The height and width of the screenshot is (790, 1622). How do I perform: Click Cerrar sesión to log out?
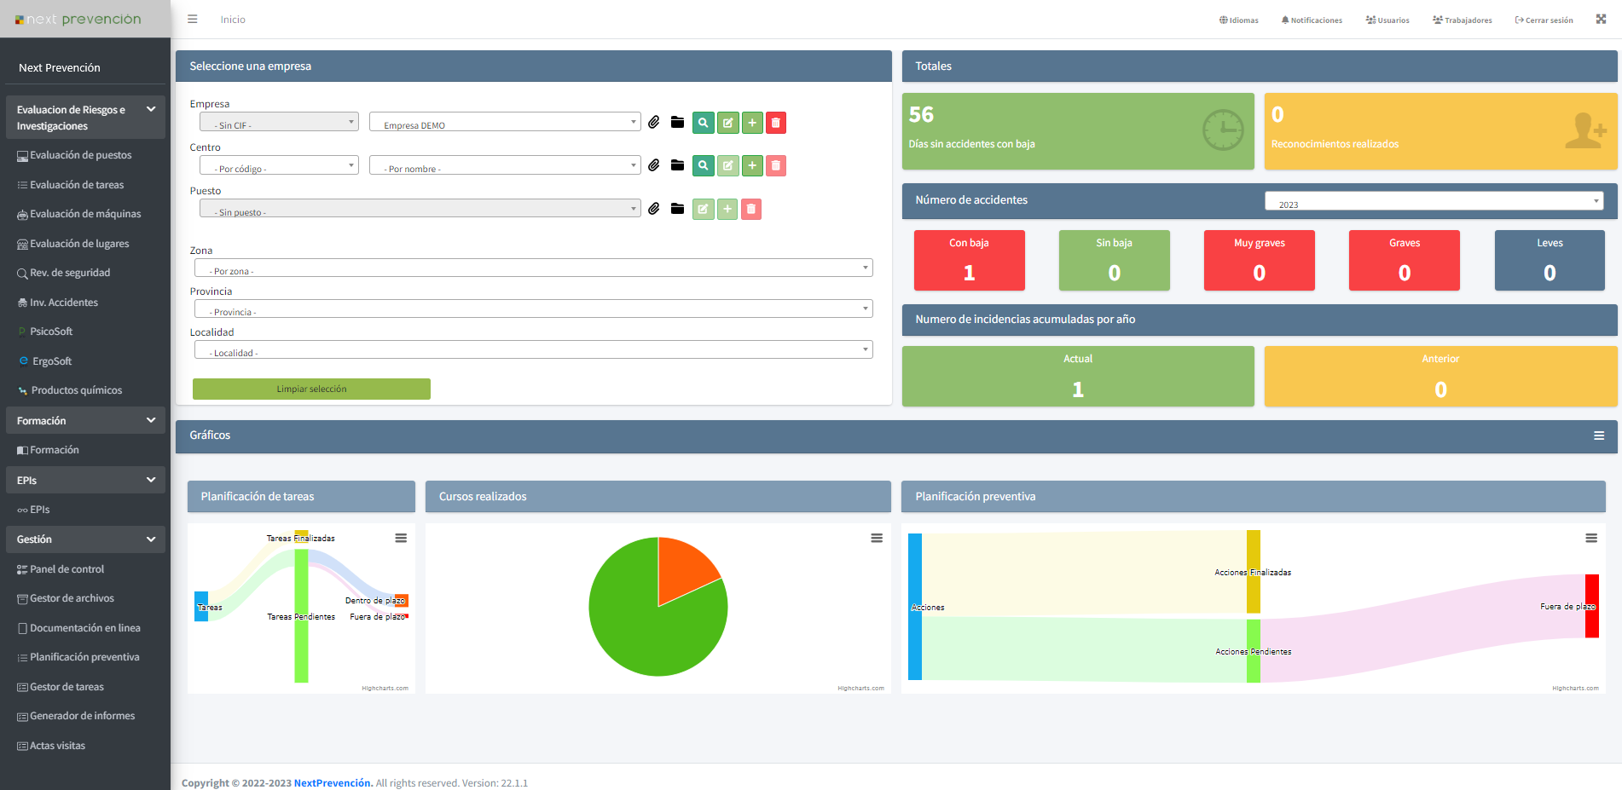[x=1544, y=20]
